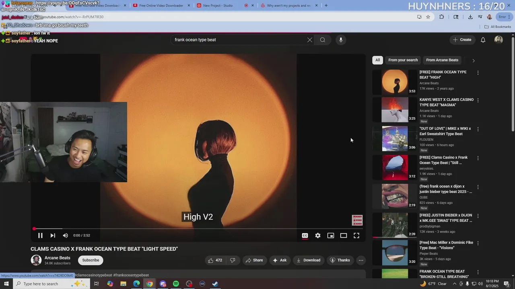Open File Explorer from taskbar
This screenshot has height=289, width=515.
pos(123,284)
